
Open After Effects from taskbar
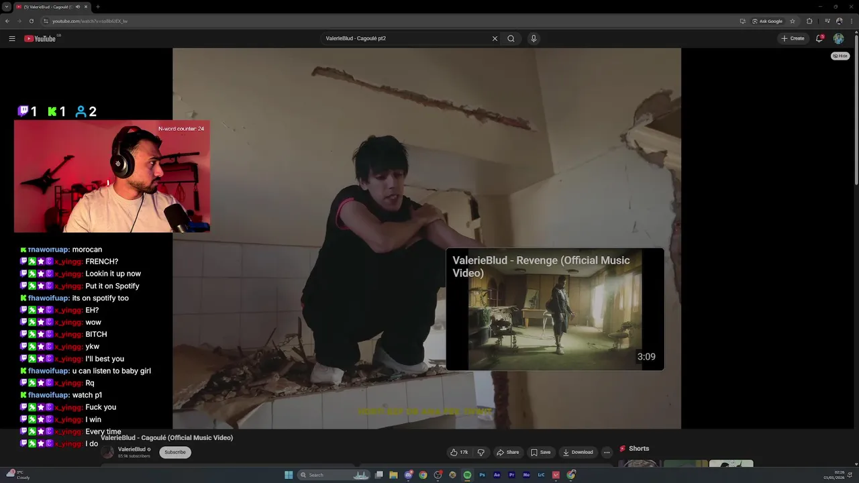(x=497, y=475)
